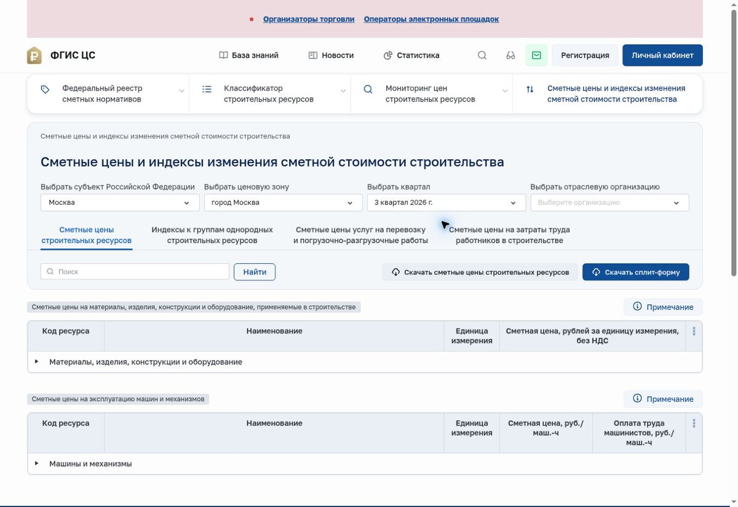Screen dimensions: 738x507
Task: Open the город Москва price zone dropdown
Action: (283, 202)
